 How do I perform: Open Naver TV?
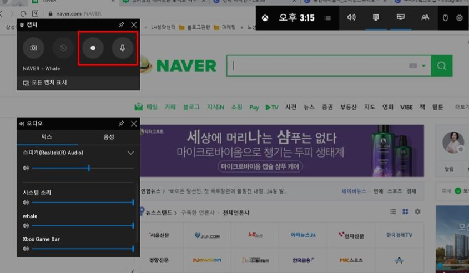(x=272, y=107)
